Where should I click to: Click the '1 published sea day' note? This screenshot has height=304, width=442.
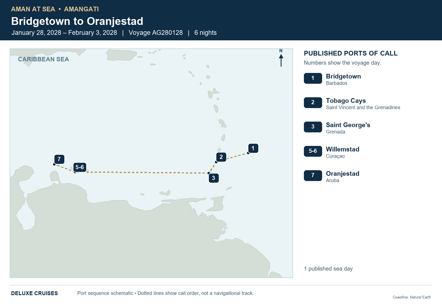coord(328,269)
